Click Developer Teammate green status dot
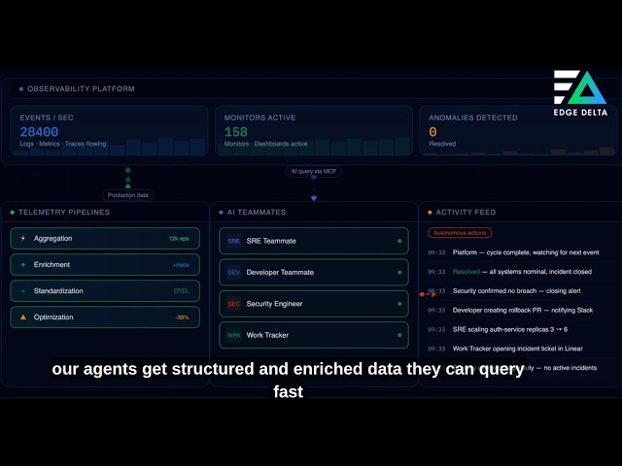This screenshot has width=622, height=466. coord(399,272)
